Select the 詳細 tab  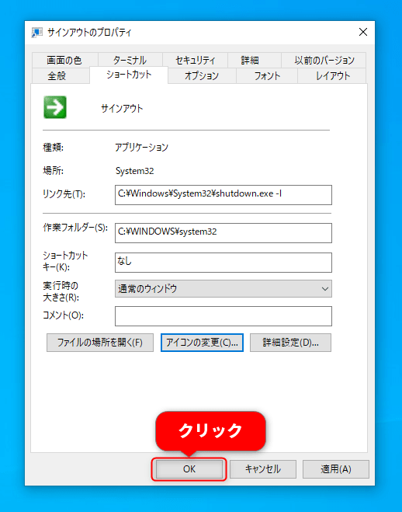pos(250,60)
